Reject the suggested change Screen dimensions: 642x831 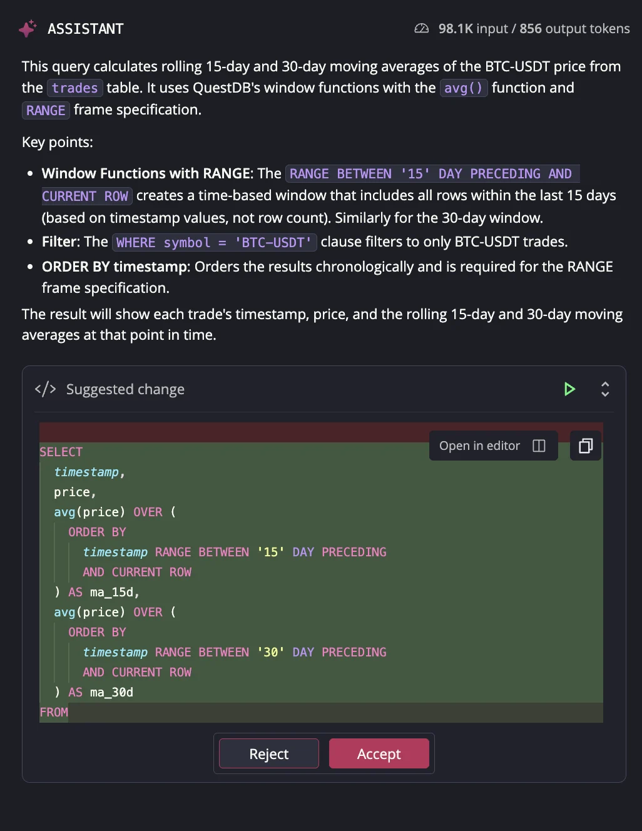click(268, 753)
